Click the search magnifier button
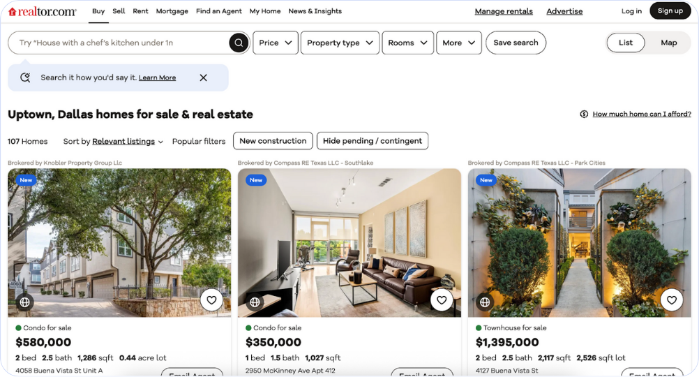This screenshot has width=699, height=377. tap(239, 43)
